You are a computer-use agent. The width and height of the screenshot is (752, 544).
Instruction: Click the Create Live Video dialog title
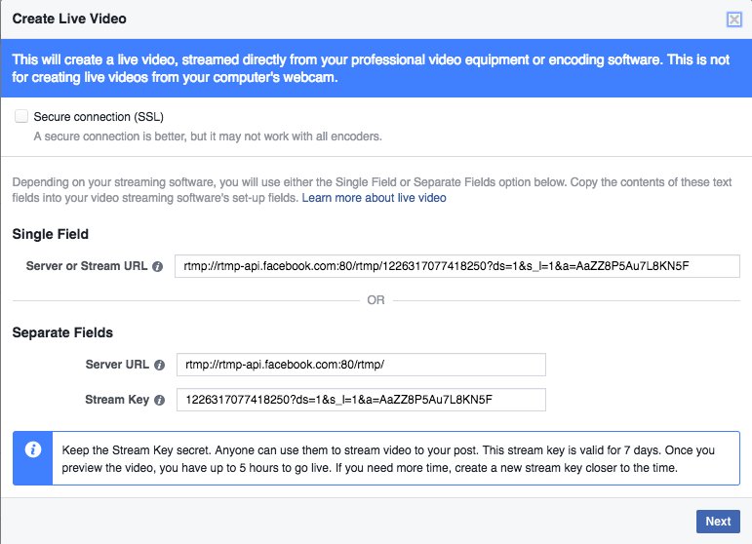(69, 19)
